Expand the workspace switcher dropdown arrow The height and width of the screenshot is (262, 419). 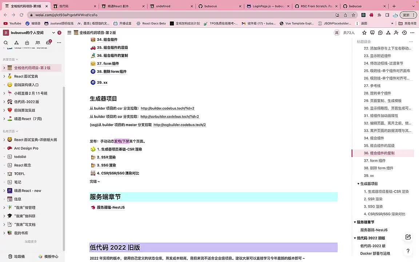coord(53,33)
